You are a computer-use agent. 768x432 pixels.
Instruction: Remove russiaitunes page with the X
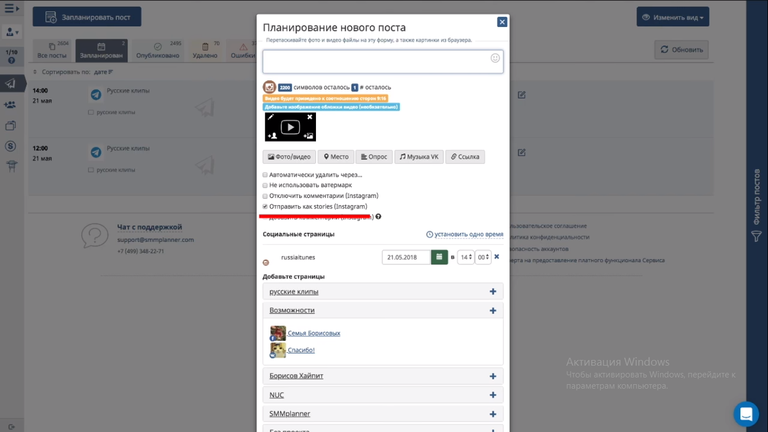tap(496, 257)
